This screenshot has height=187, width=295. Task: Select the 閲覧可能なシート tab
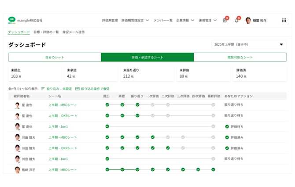coord(240,57)
